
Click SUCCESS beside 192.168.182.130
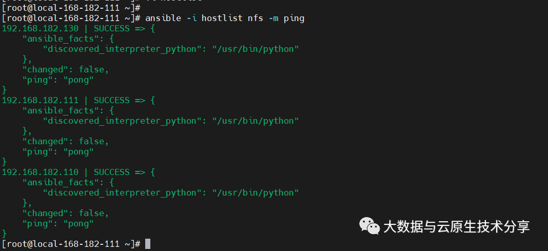pyautogui.click(x=111, y=28)
